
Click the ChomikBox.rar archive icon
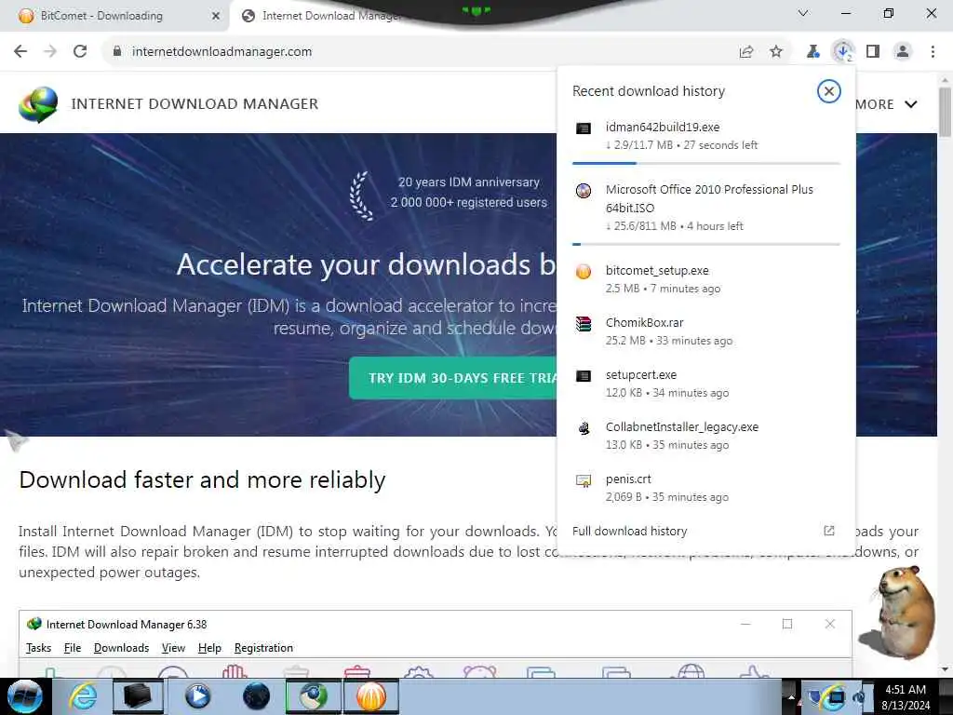[x=584, y=323]
